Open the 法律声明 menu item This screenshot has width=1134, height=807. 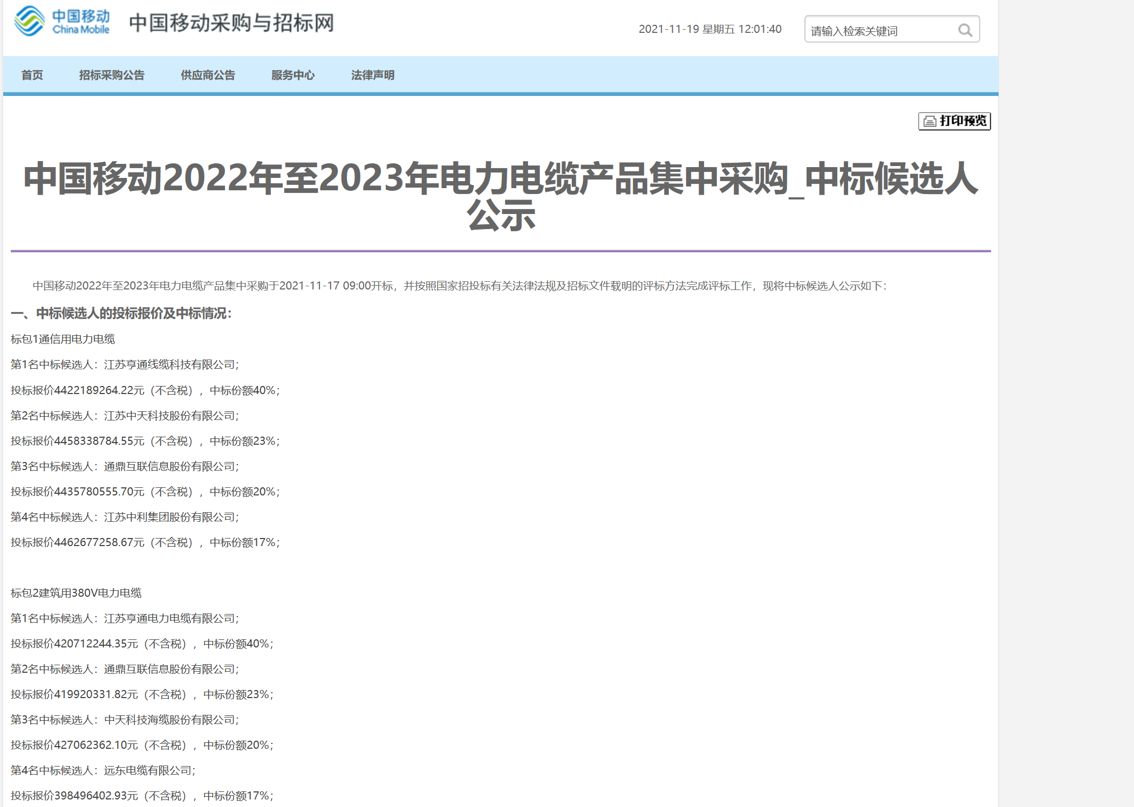pyautogui.click(x=373, y=75)
